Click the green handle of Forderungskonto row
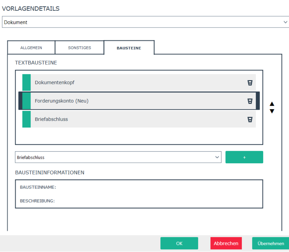289x252 pixels. coord(26,101)
